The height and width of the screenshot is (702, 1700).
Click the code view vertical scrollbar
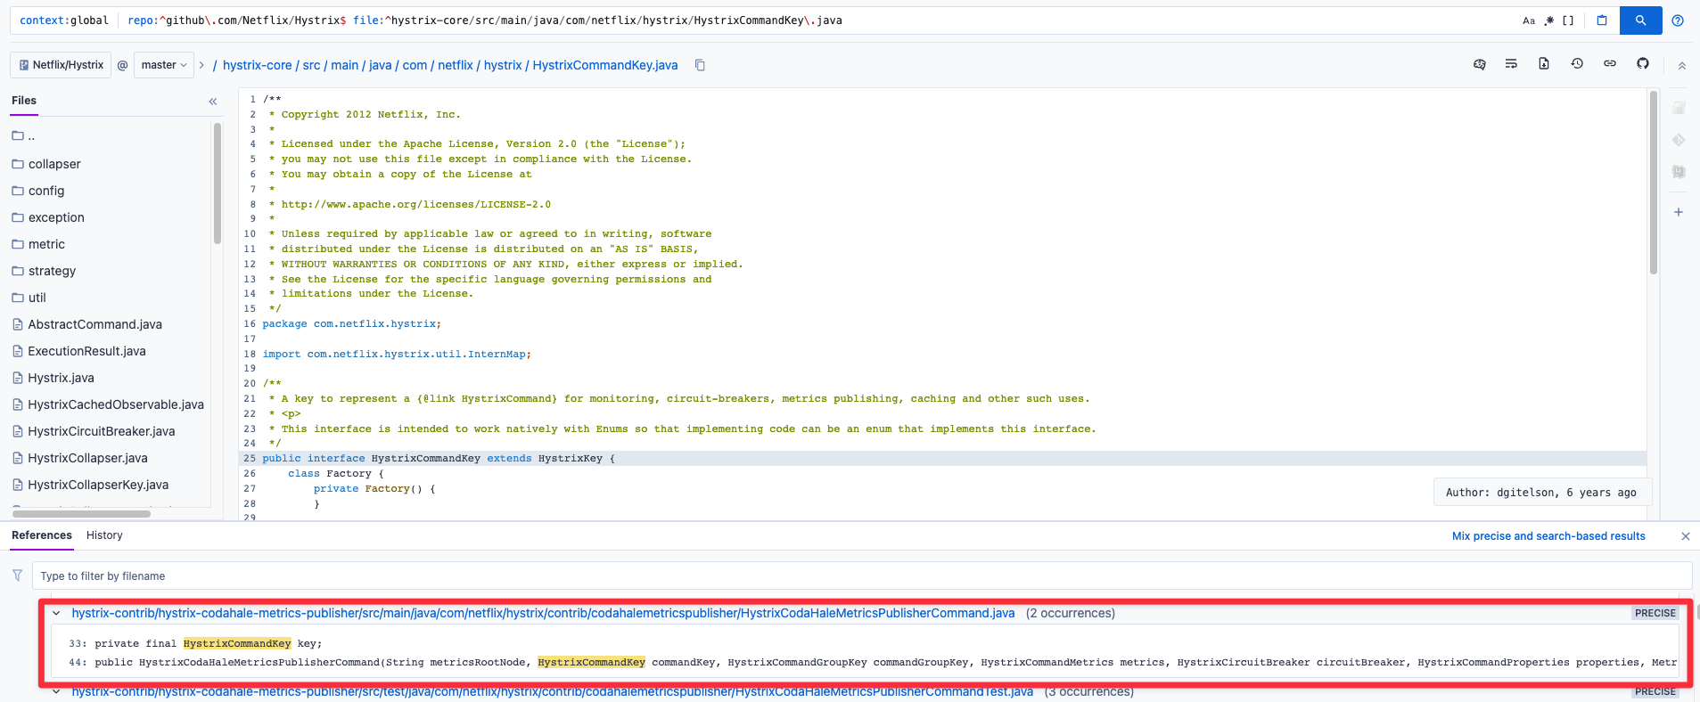(x=1654, y=183)
